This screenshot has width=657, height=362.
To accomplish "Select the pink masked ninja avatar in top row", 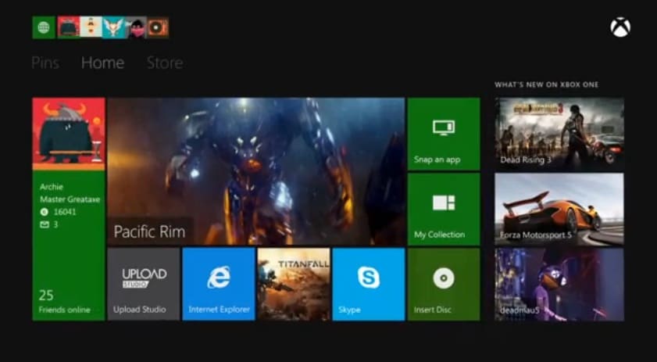I will pos(136,27).
